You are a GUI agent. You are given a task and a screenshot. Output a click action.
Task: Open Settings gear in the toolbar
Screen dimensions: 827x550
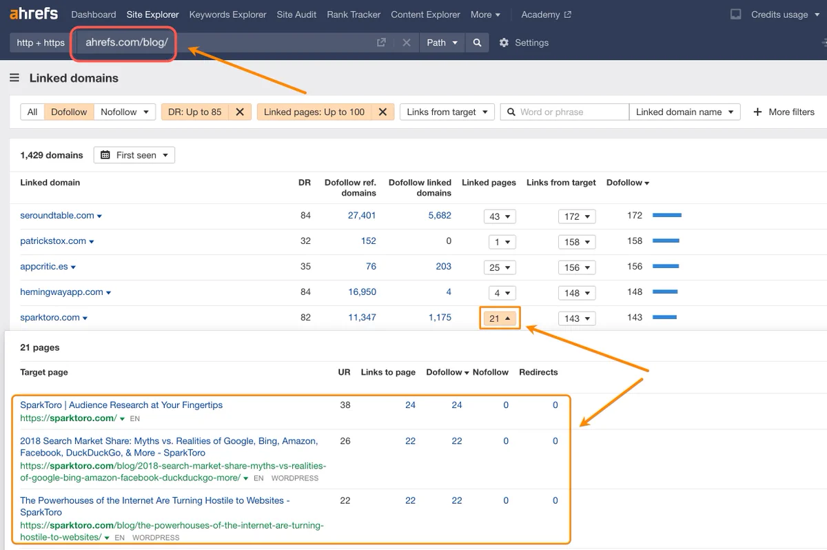504,43
